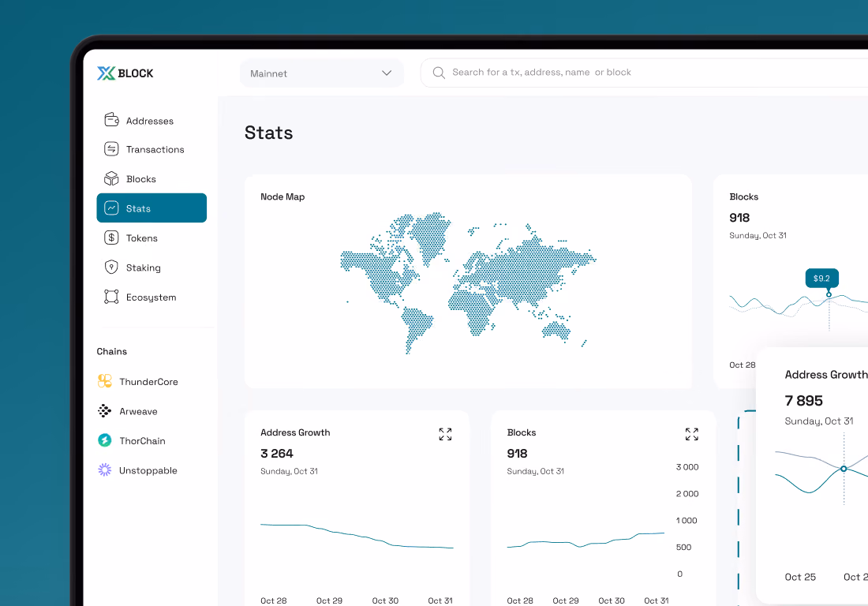
Task: Click the XBLOCK logo
Action: coord(125,73)
